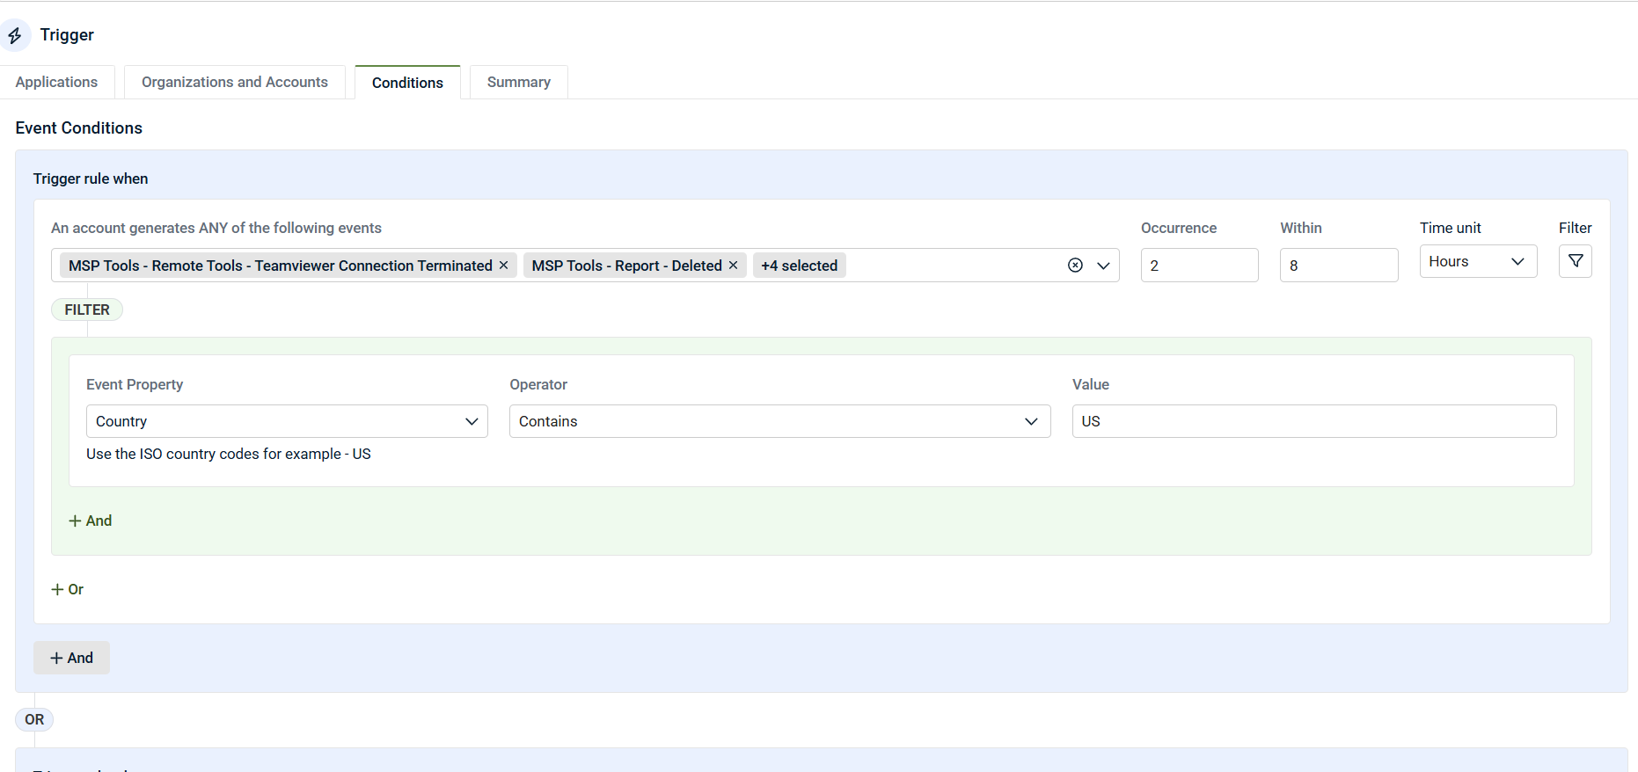This screenshot has width=1638, height=772.
Task: Add an Or filter group
Action: click(x=68, y=589)
